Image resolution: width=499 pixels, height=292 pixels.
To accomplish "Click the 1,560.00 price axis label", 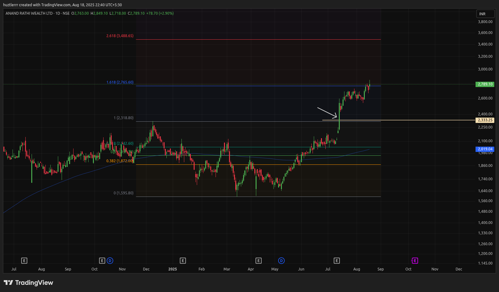I will tap(485, 201).
